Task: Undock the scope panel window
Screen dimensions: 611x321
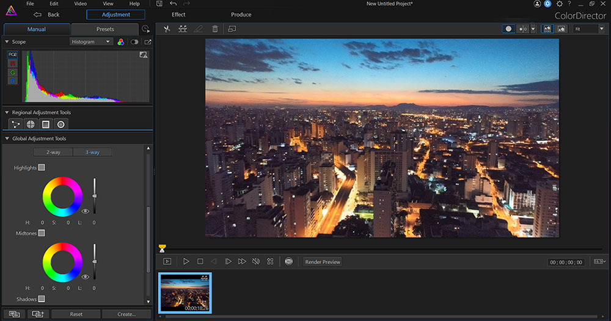Action: click(148, 41)
